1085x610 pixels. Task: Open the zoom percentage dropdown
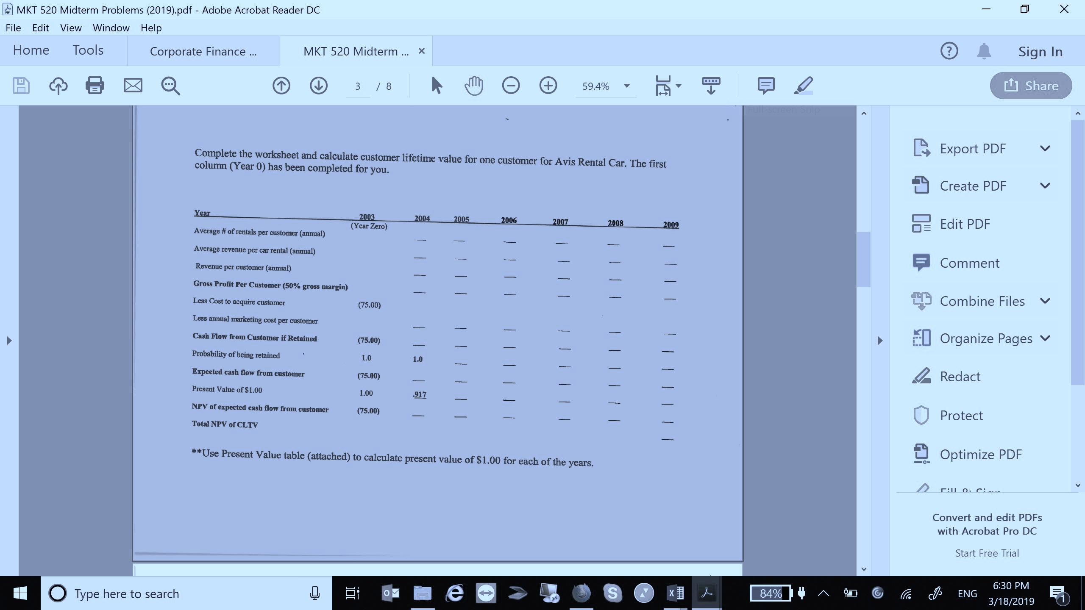pyautogui.click(x=626, y=86)
